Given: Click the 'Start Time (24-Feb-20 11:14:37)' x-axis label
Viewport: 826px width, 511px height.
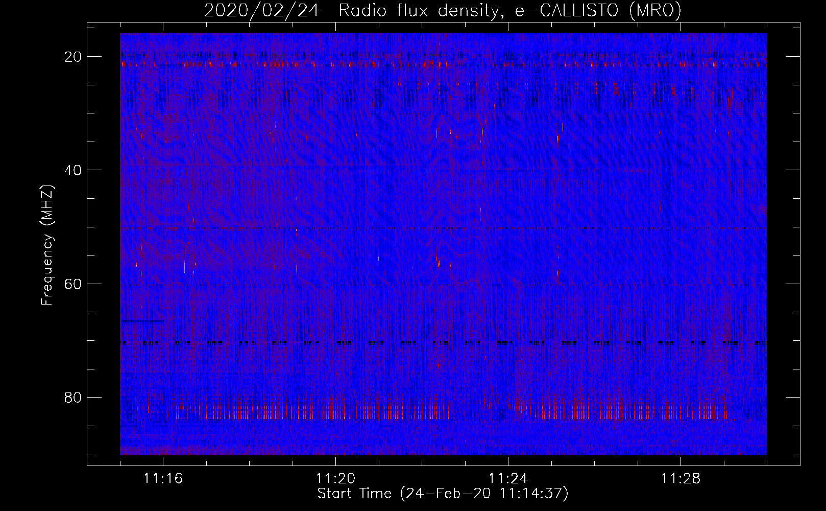Looking at the screenshot, I should point(443,494).
